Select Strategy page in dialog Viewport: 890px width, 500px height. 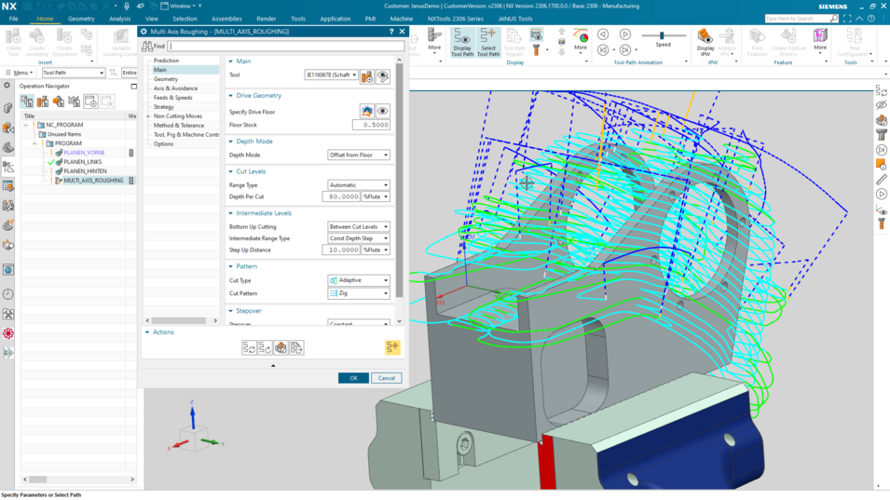[x=163, y=106]
